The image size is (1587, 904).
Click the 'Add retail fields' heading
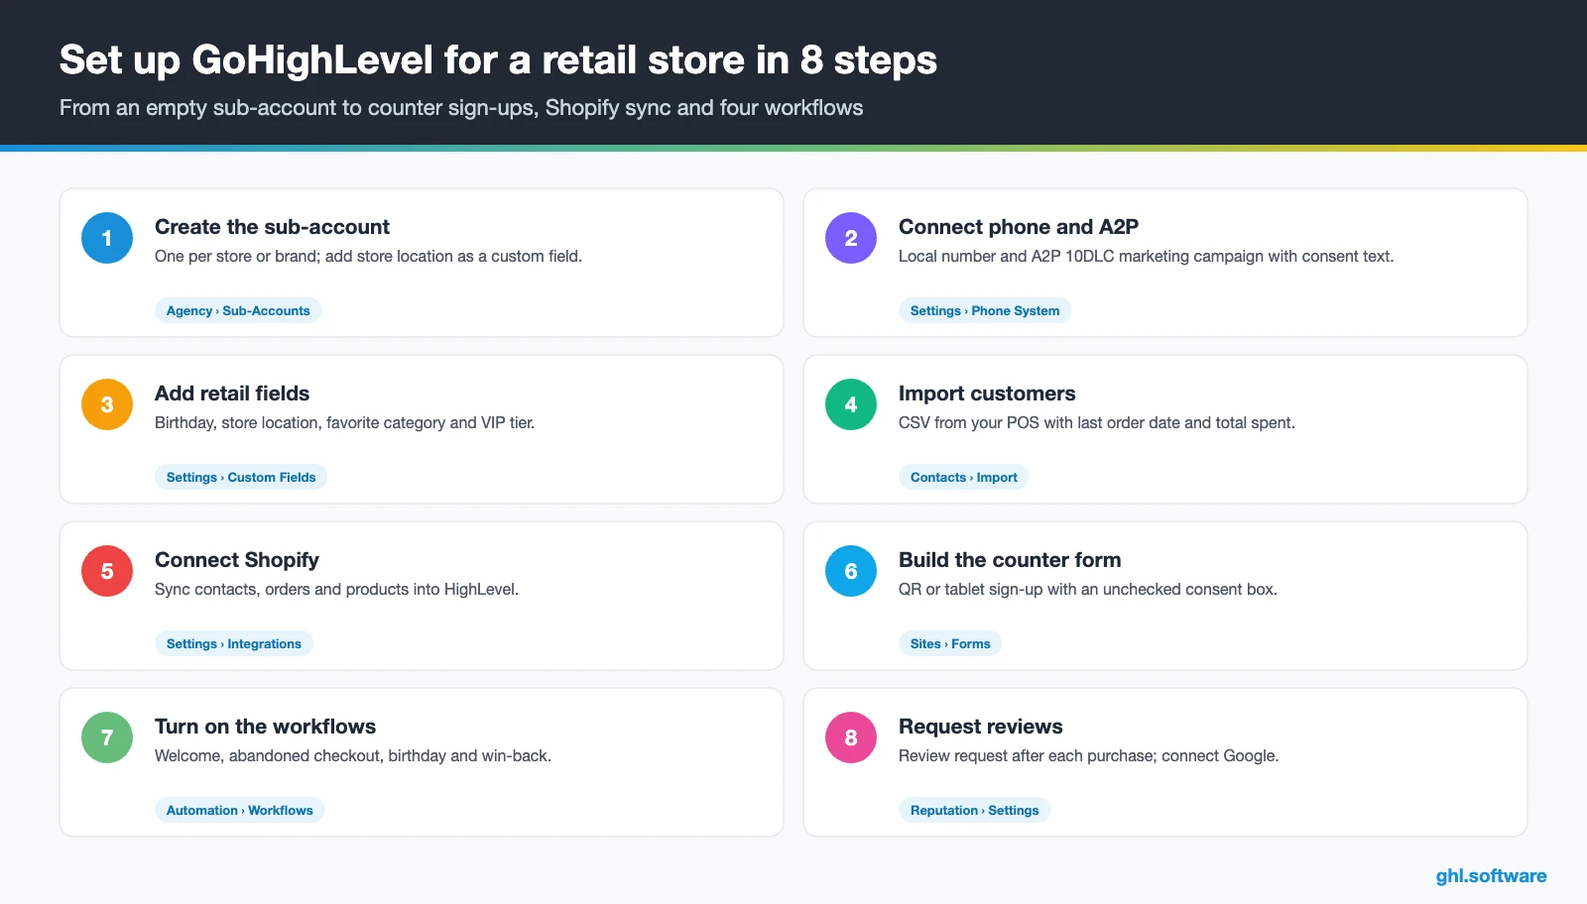coord(232,394)
